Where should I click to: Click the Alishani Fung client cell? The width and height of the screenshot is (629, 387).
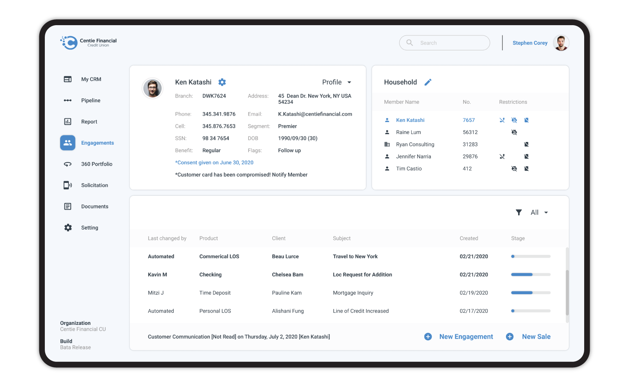[x=288, y=311]
